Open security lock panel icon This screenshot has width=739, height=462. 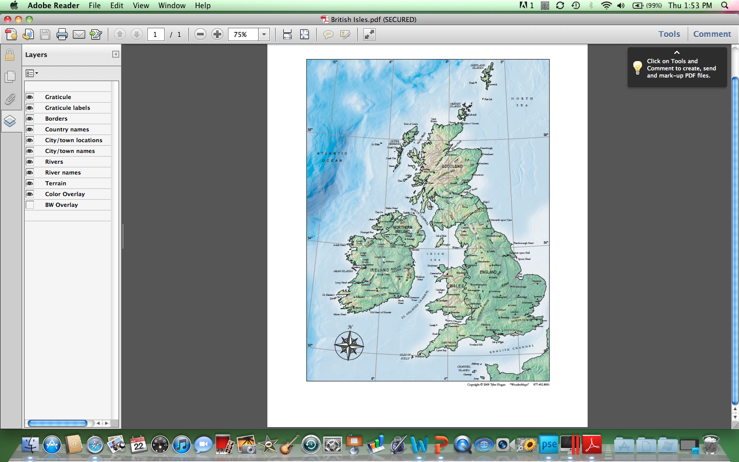[10, 54]
